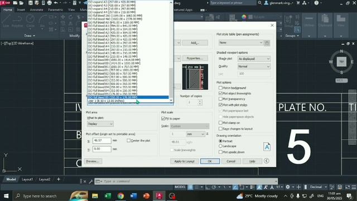Expand the Draw panel flyout

click(30, 36)
